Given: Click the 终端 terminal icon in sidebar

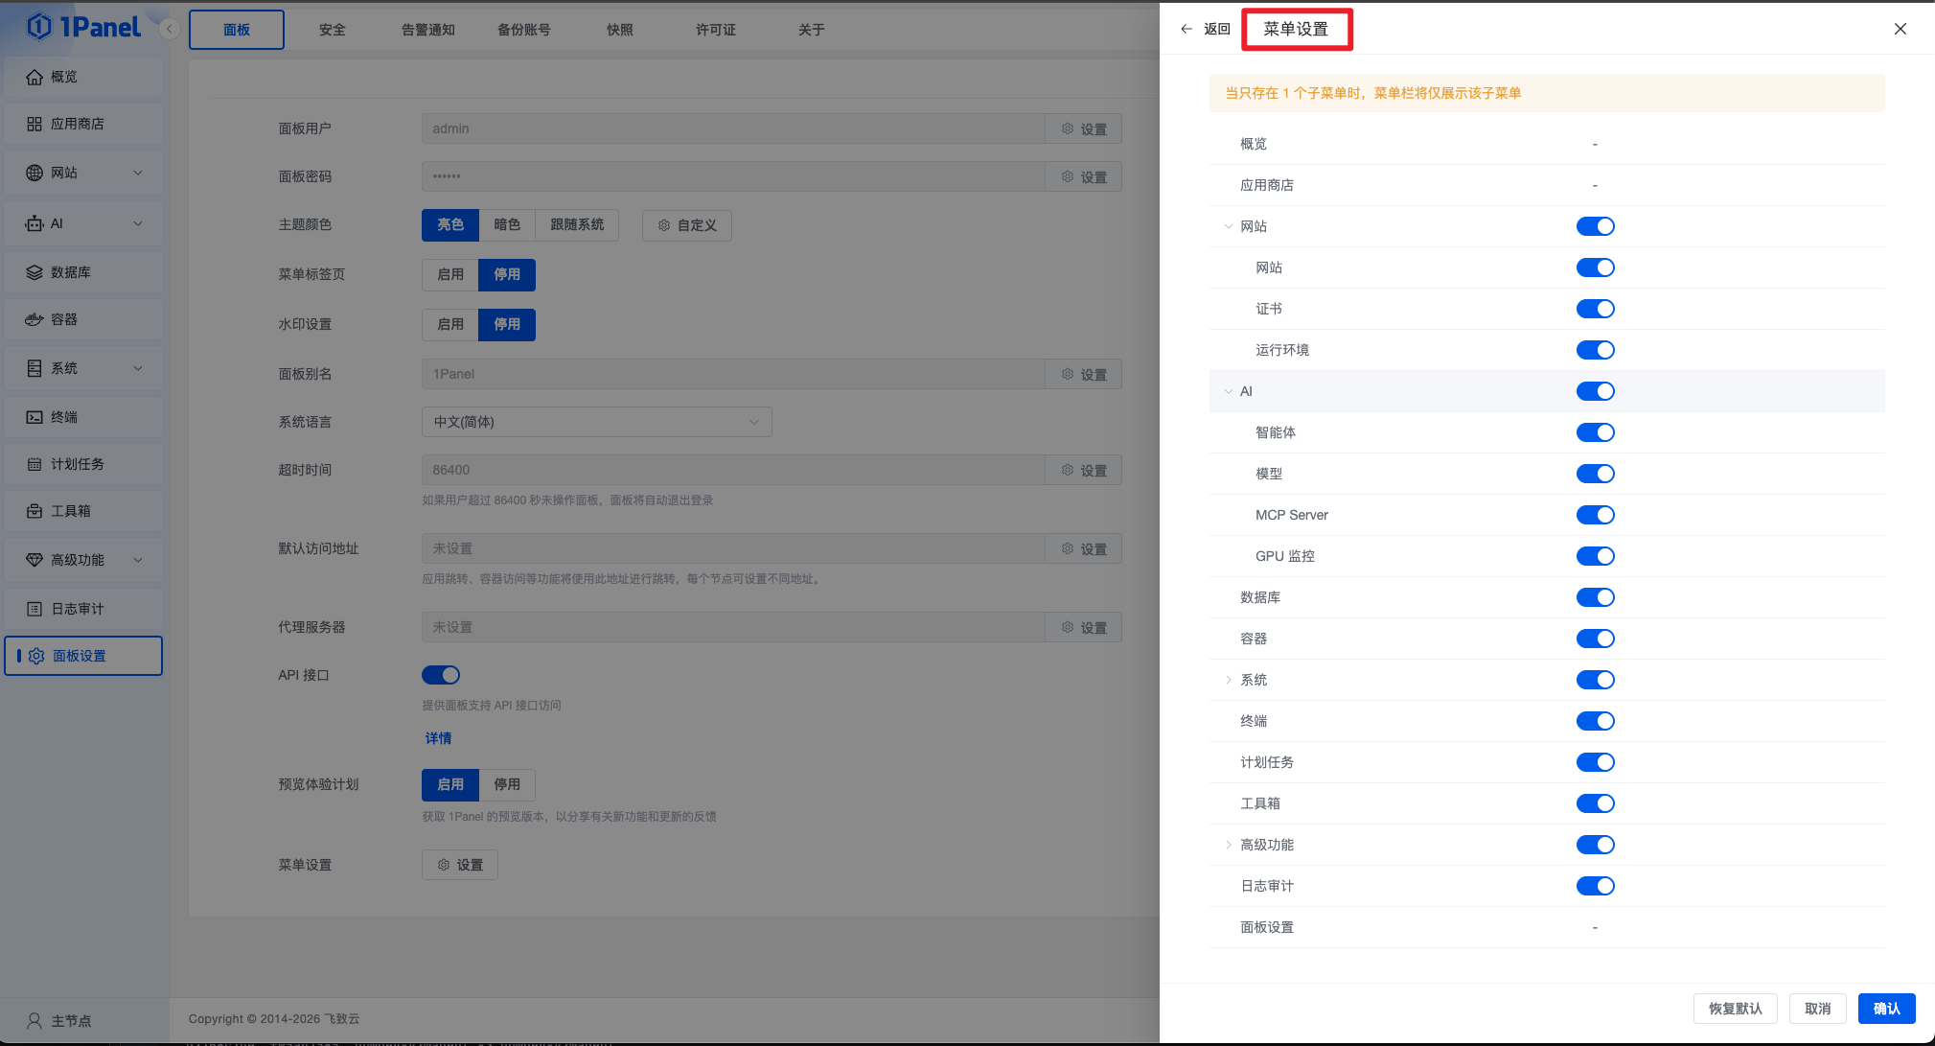Looking at the screenshot, I should [35, 417].
